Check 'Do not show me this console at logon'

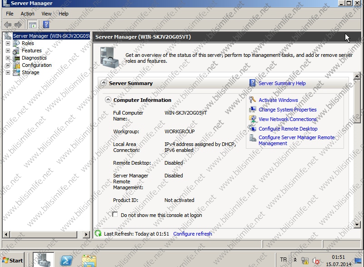115,215
